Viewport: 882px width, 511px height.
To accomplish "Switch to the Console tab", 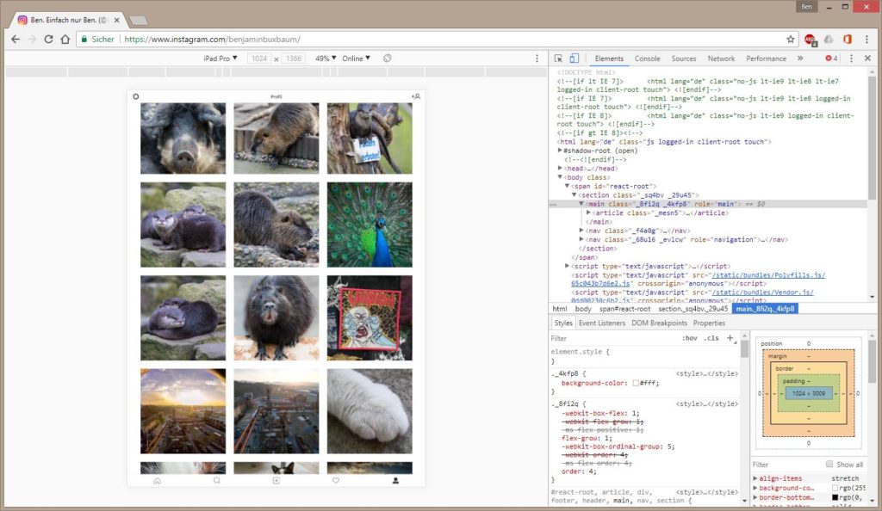I will coord(648,58).
